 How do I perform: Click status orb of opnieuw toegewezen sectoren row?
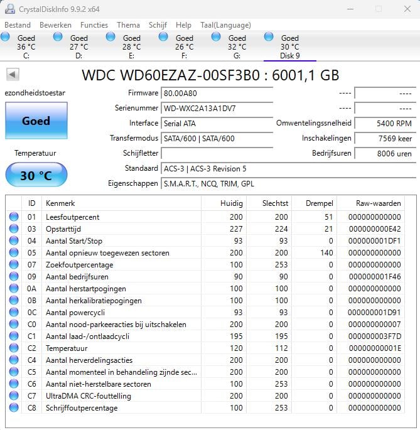(x=14, y=252)
